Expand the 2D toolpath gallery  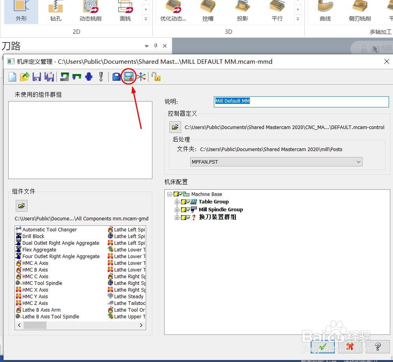146,18
